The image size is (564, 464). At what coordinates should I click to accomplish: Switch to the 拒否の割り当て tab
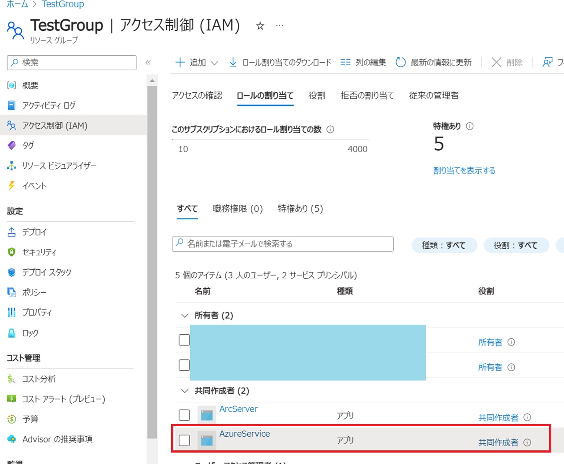(367, 95)
